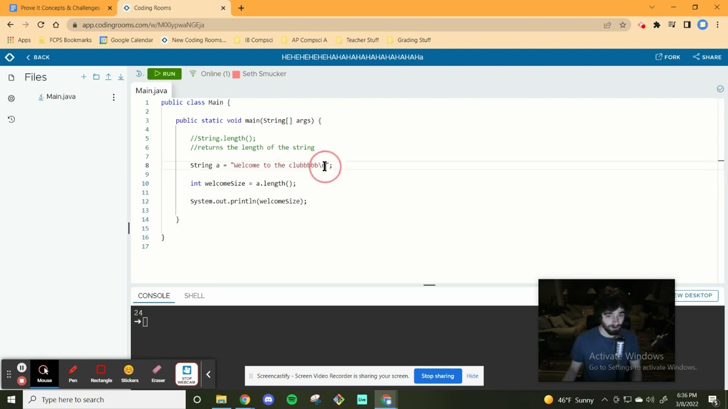
Task: Open the history icon in the sidebar
Action: pos(11,119)
